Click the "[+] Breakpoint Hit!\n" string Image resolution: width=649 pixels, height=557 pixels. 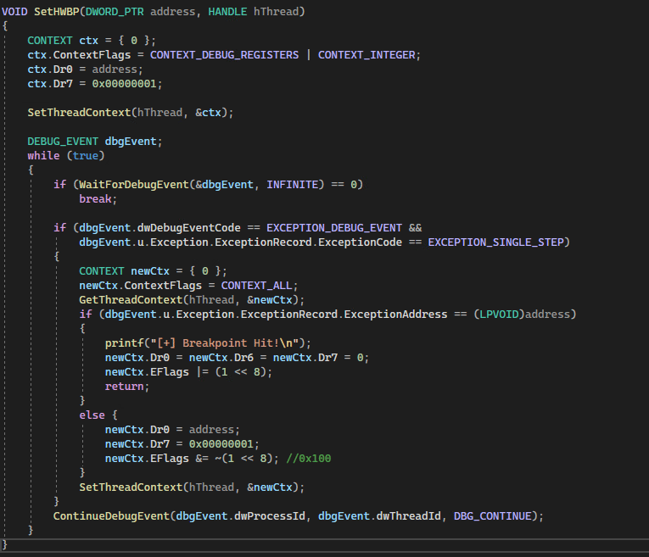click(224, 343)
